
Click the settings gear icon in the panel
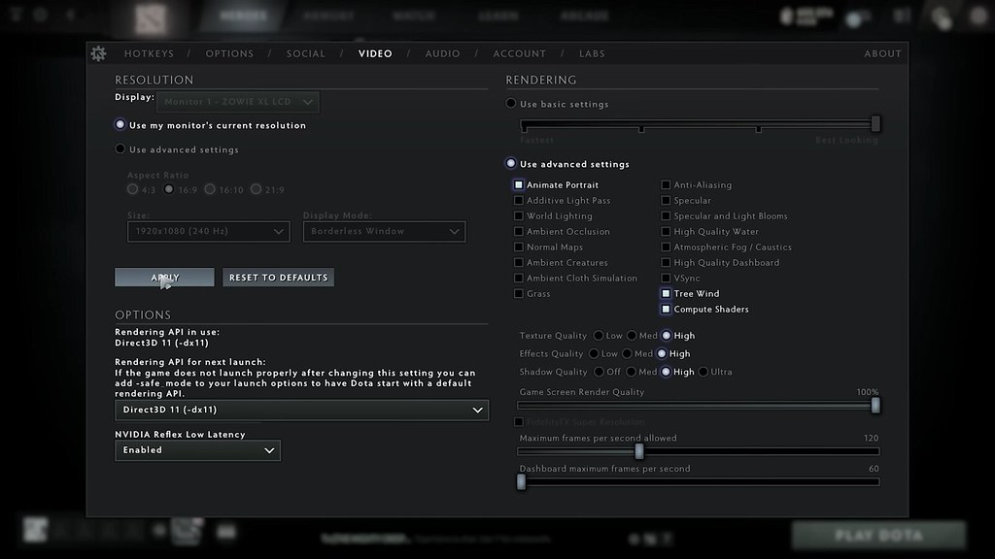tap(97, 53)
